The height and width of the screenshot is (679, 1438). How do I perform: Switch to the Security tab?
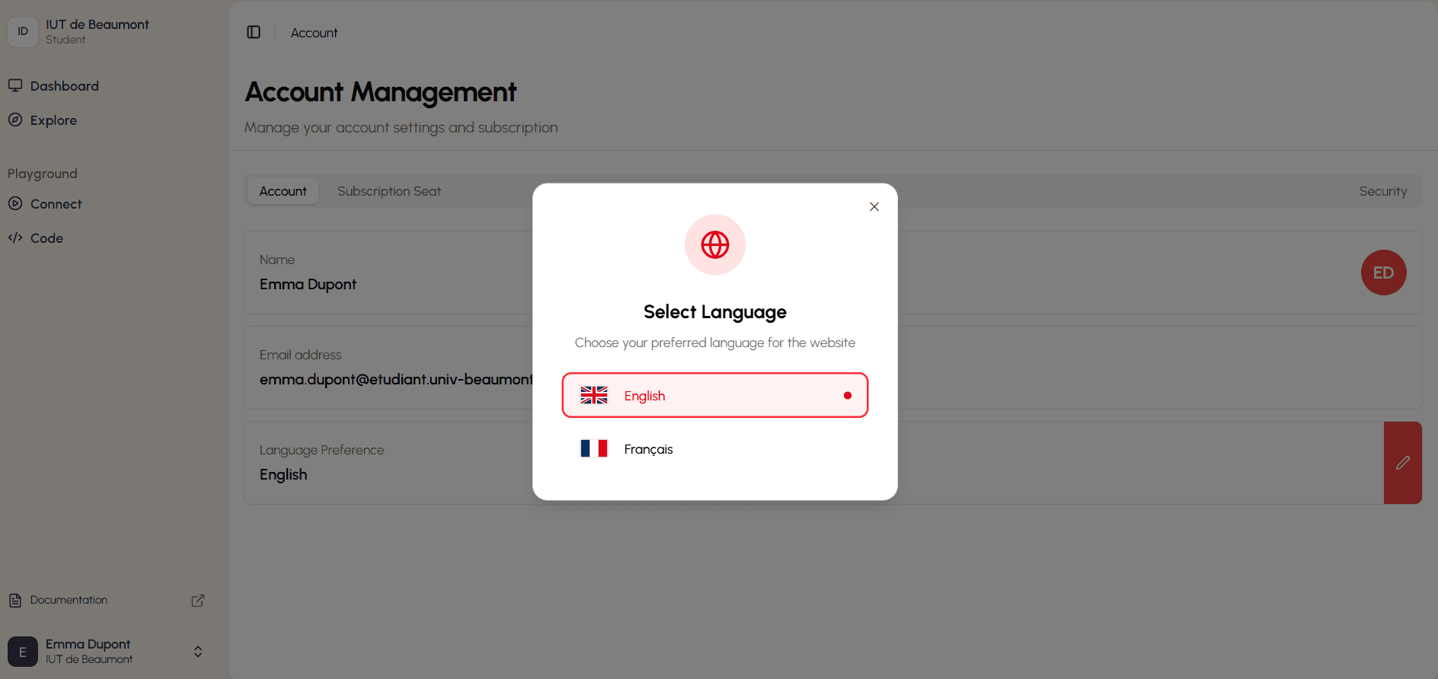click(x=1383, y=191)
